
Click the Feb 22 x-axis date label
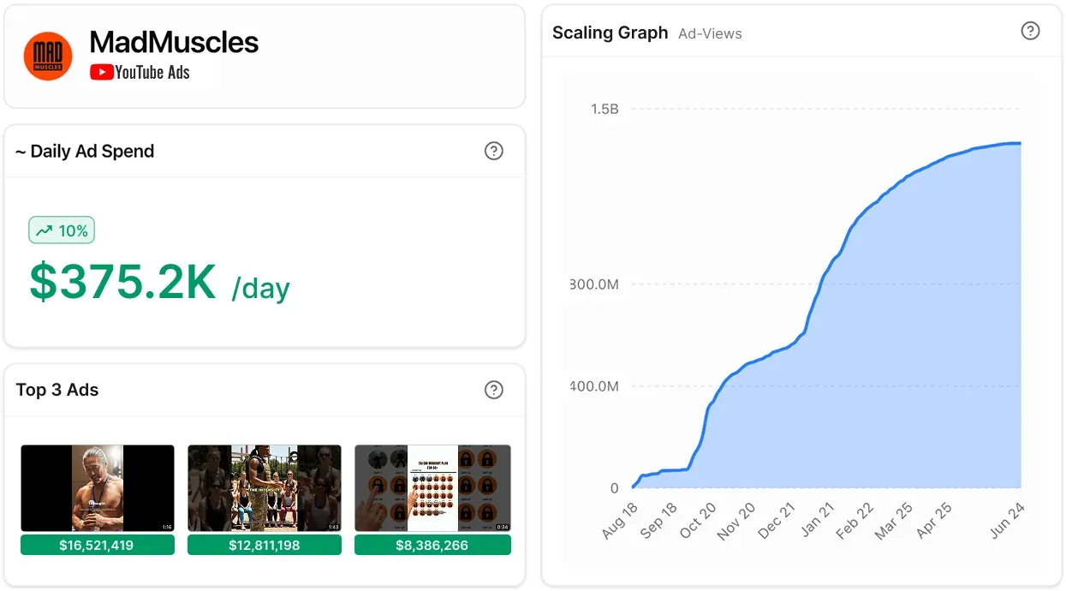[855, 521]
